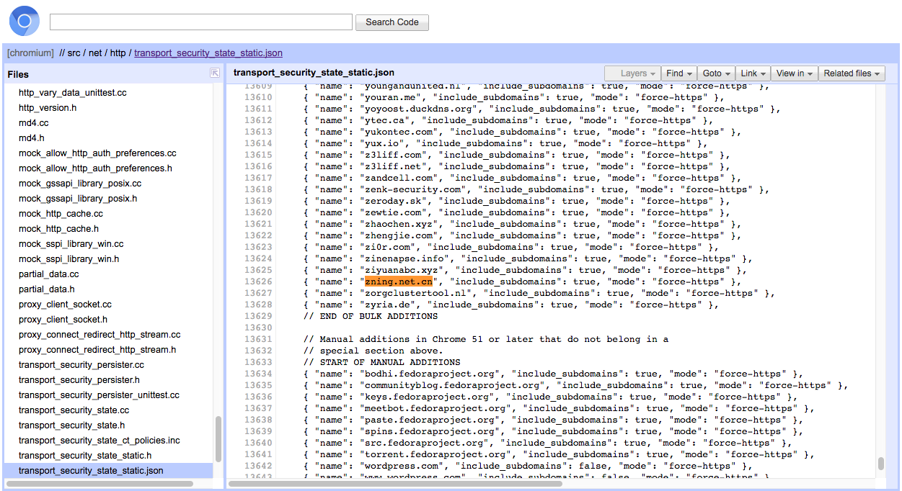Open mock_sspi_library_win.h file
Viewport: 902px width, 491px height.
pyautogui.click(x=69, y=259)
